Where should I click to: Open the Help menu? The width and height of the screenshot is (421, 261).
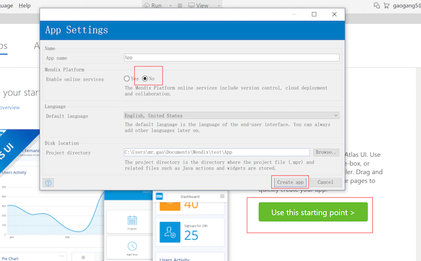25,5
